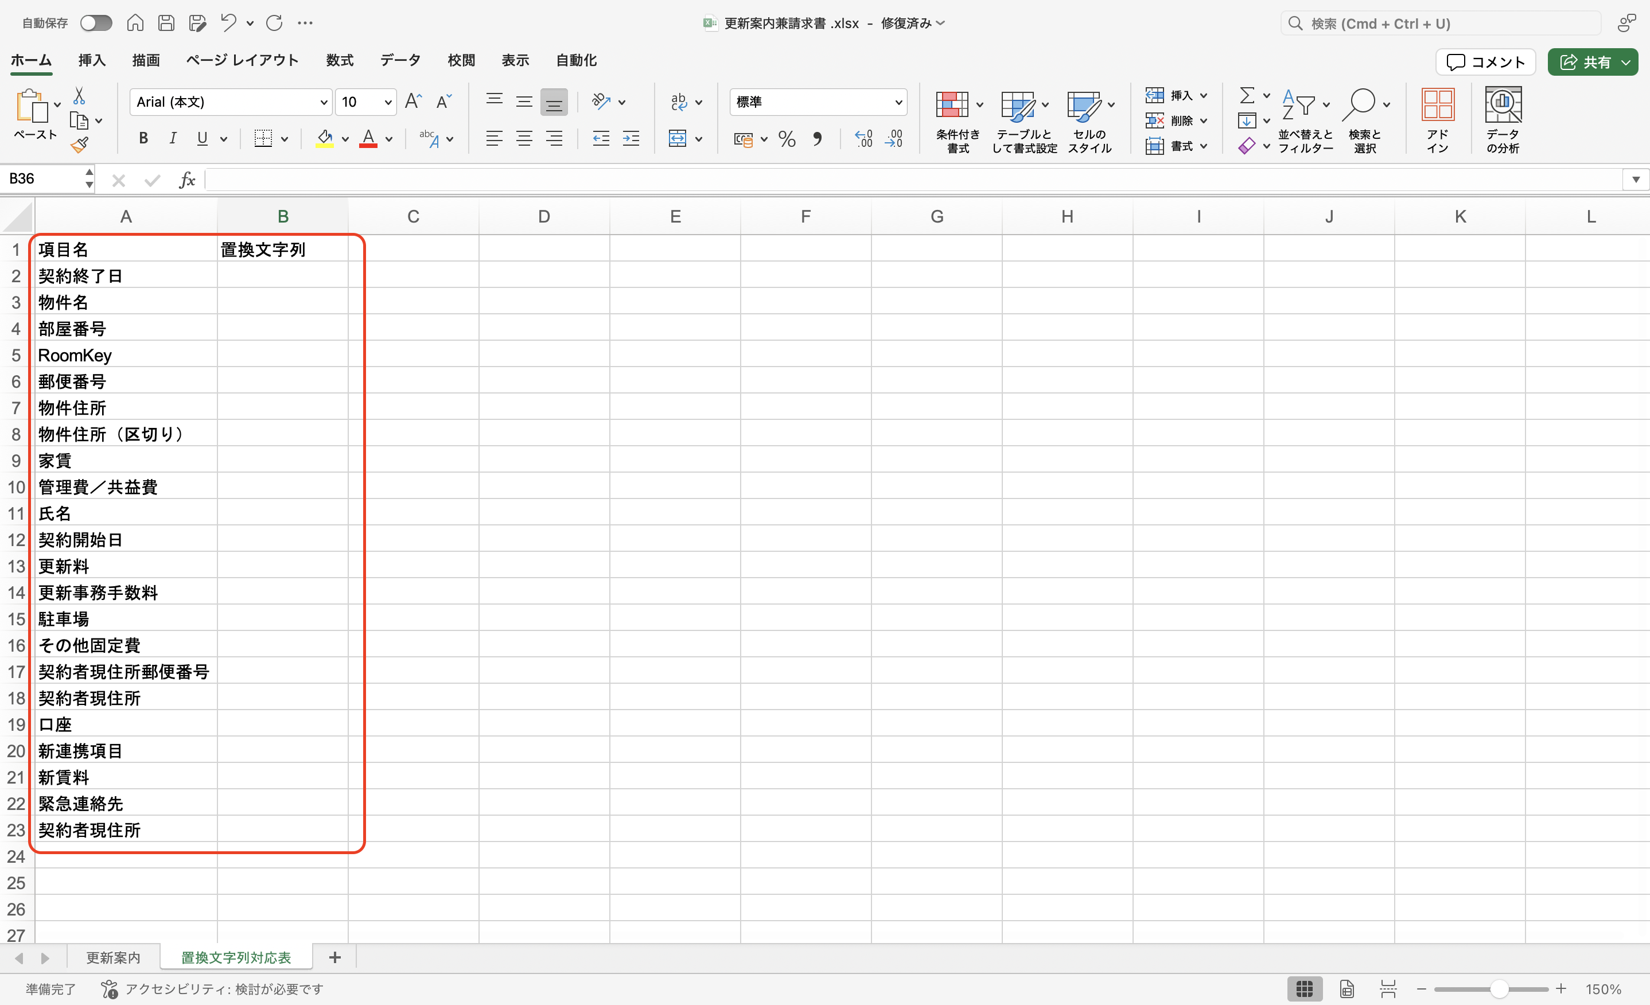Expand the 挿入 insert cells dropdown

(1203, 96)
